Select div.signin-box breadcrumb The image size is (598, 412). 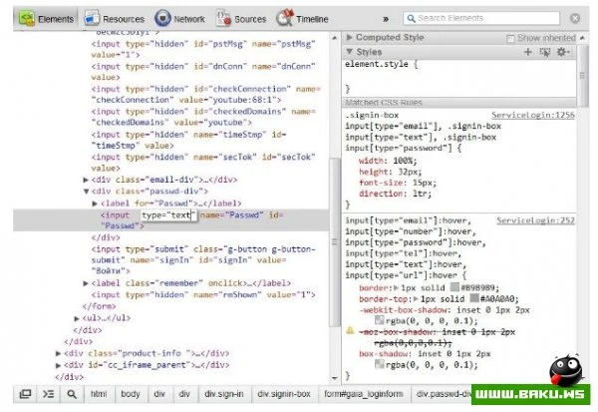coord(284,394)
